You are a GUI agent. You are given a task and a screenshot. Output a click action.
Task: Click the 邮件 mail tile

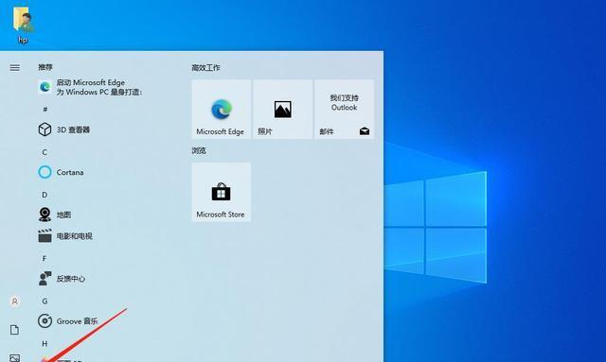[344, 110]
